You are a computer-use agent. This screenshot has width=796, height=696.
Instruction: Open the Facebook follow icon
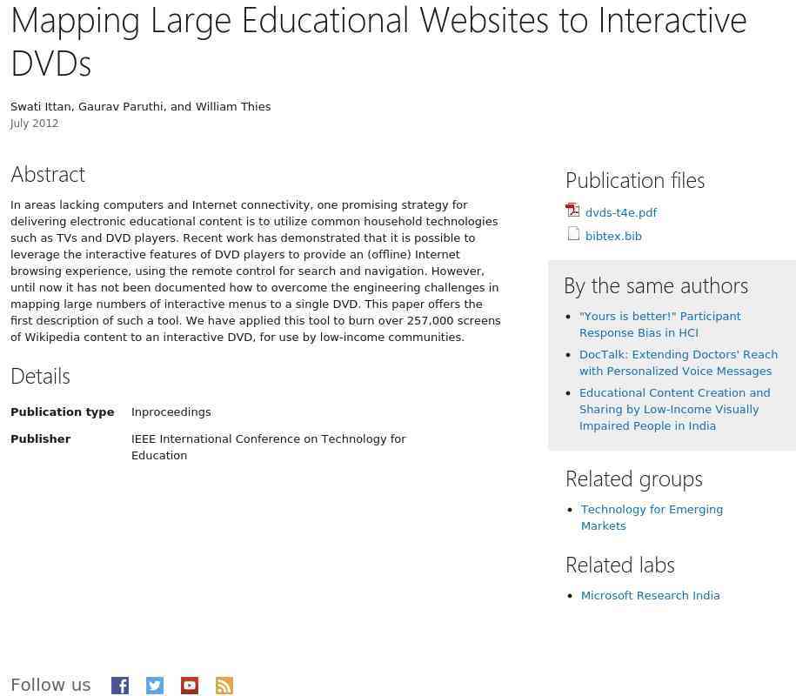pos(120,686)
